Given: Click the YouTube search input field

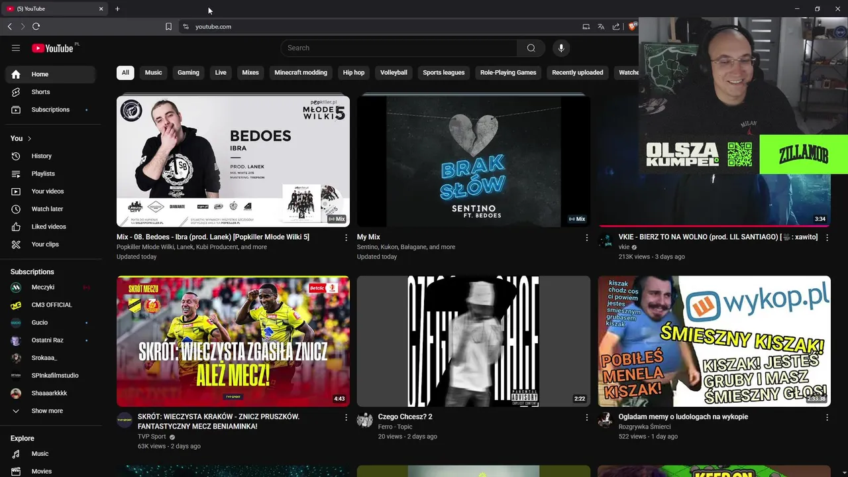Looking at the screenshot, I should pos(399,48).
